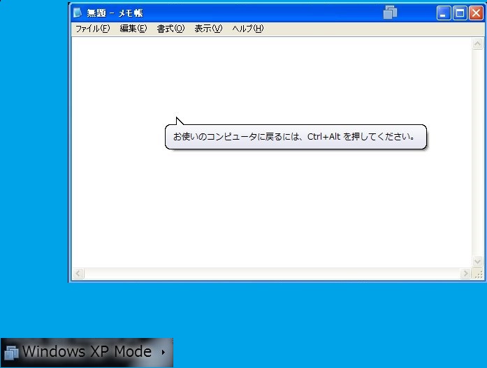The image size is (487, 368).
Task: Open the ファイル(F) menu
Action: [92, 29]
